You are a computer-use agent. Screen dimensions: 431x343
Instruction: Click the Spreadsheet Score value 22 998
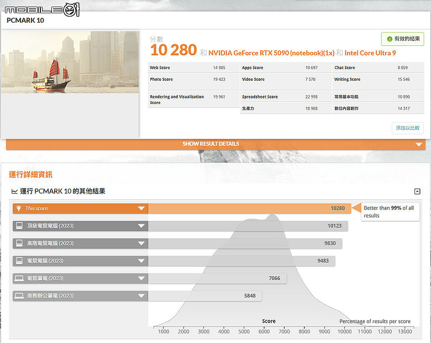[312, 97]
